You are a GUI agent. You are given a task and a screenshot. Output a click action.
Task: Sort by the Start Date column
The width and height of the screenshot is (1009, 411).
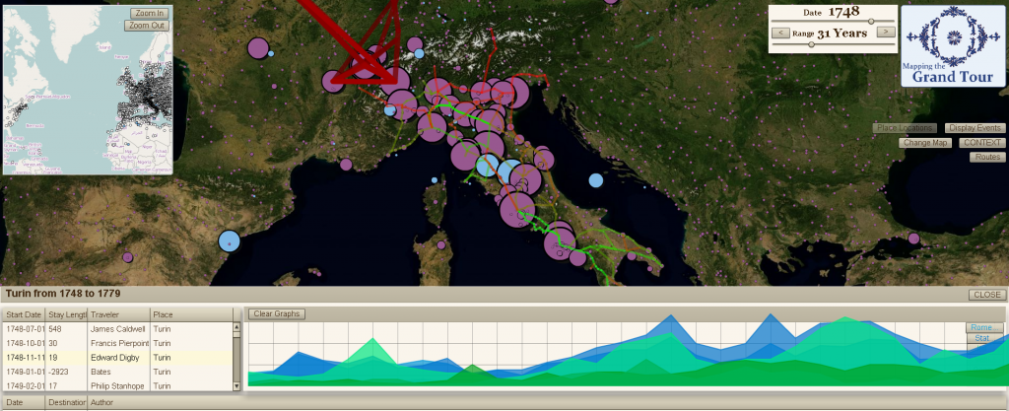point(24,314)
